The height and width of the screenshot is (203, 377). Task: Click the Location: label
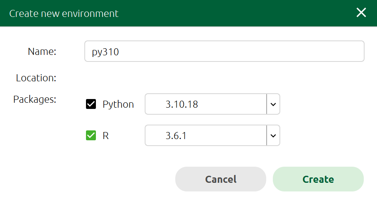tap(36, 78)
